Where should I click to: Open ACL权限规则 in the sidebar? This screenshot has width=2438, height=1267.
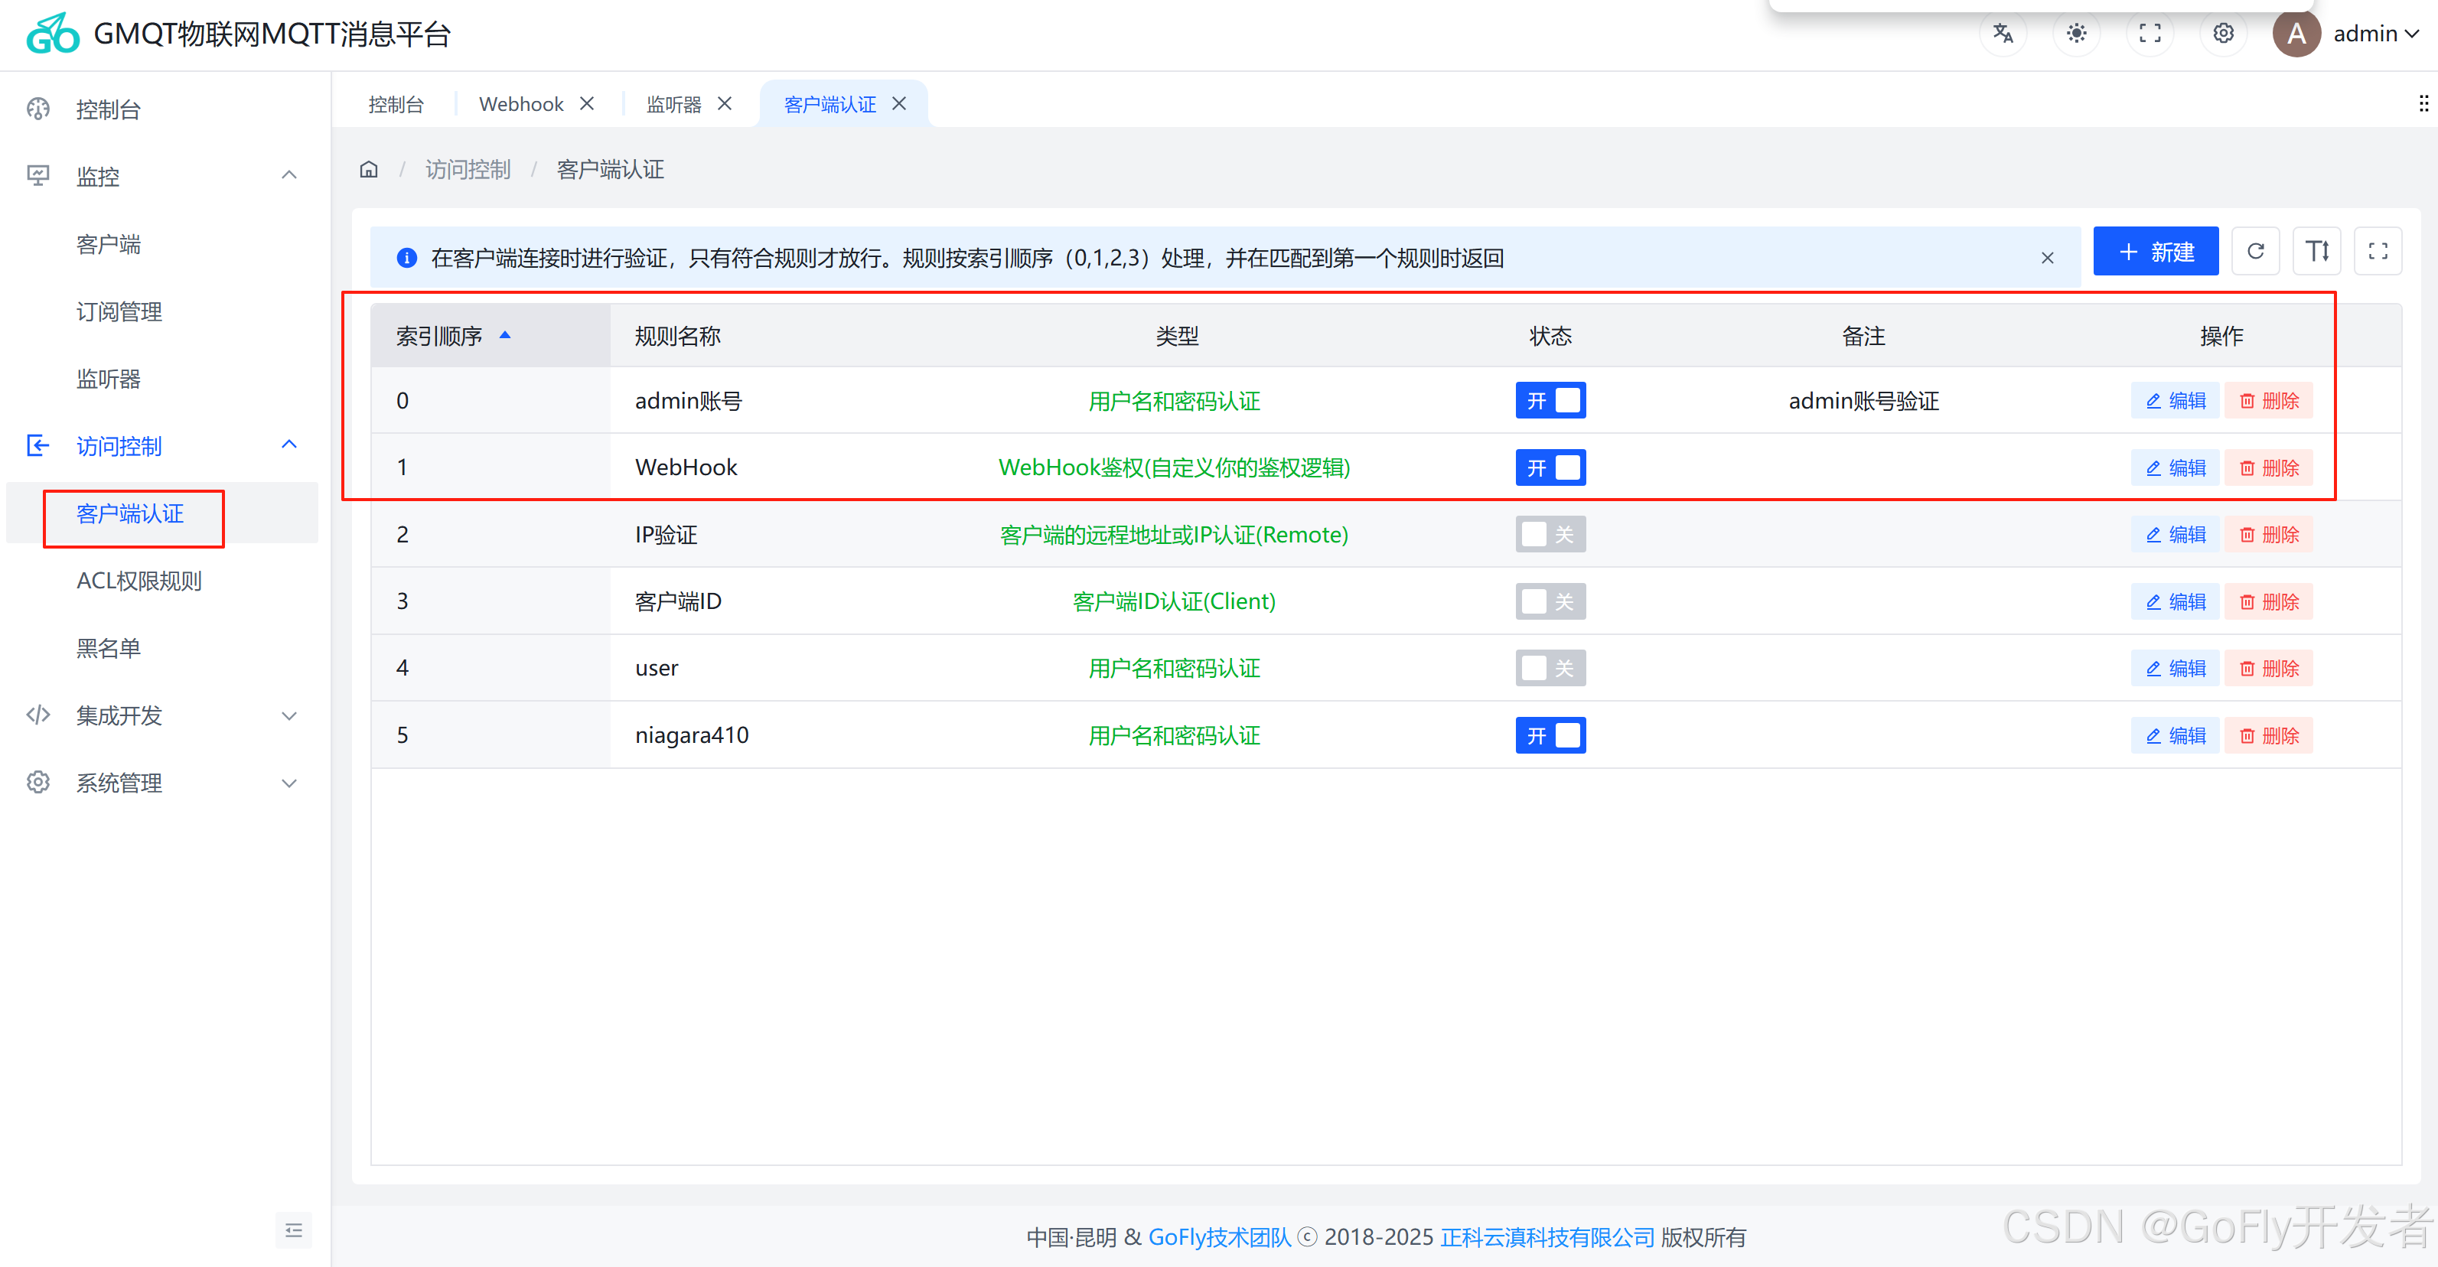139,581
